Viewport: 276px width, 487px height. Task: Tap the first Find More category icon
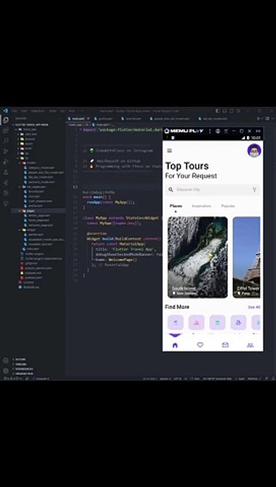175,323
